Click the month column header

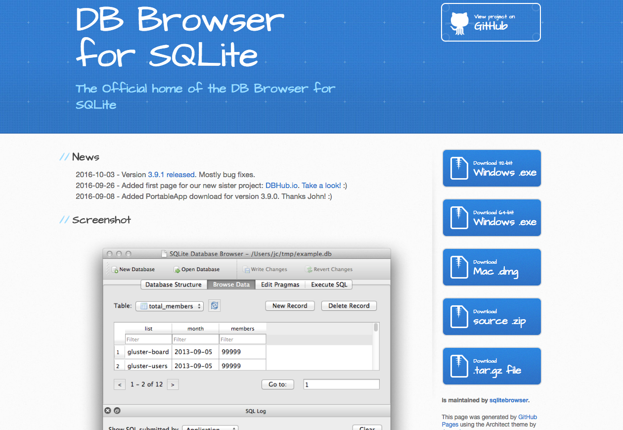pyautogui.click(x=195, y=329)
